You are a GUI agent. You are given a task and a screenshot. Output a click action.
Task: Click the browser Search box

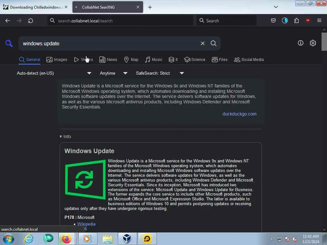click(x=226, y=21)
